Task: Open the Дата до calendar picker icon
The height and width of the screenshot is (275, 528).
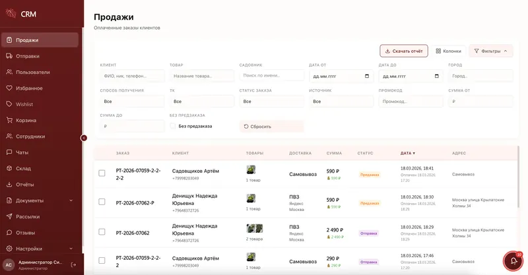Action: (437, 76)
